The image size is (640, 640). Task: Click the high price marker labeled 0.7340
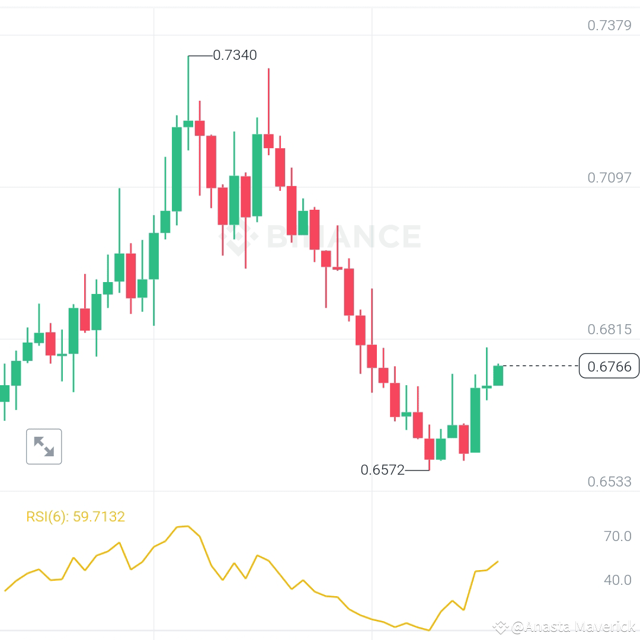click(235, 55)
